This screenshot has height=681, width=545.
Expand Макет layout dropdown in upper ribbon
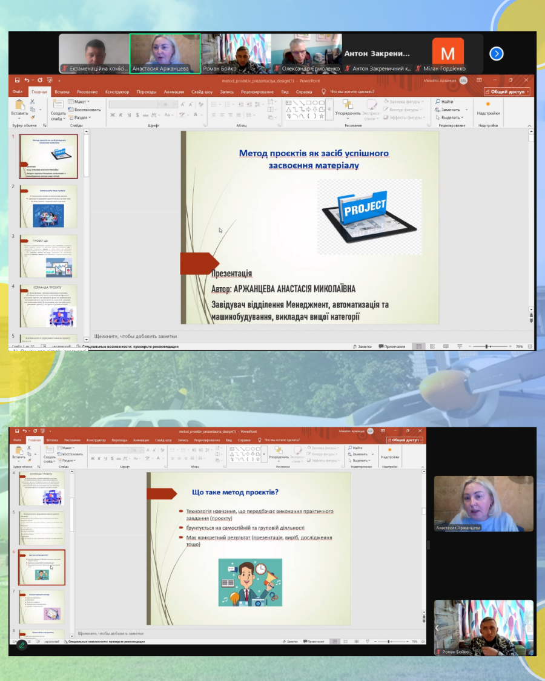(78, 102)
